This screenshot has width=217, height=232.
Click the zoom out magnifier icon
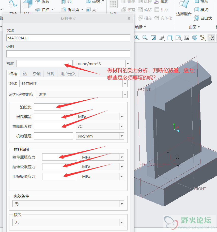[145, 38]
